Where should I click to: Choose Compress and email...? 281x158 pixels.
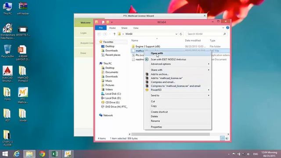tap(178, 82)
